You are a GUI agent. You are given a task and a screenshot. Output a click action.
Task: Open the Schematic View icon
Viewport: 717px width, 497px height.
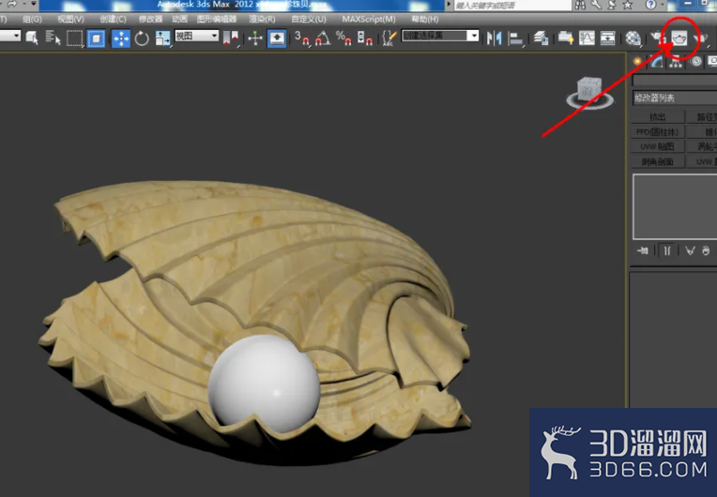coord(608,38)
